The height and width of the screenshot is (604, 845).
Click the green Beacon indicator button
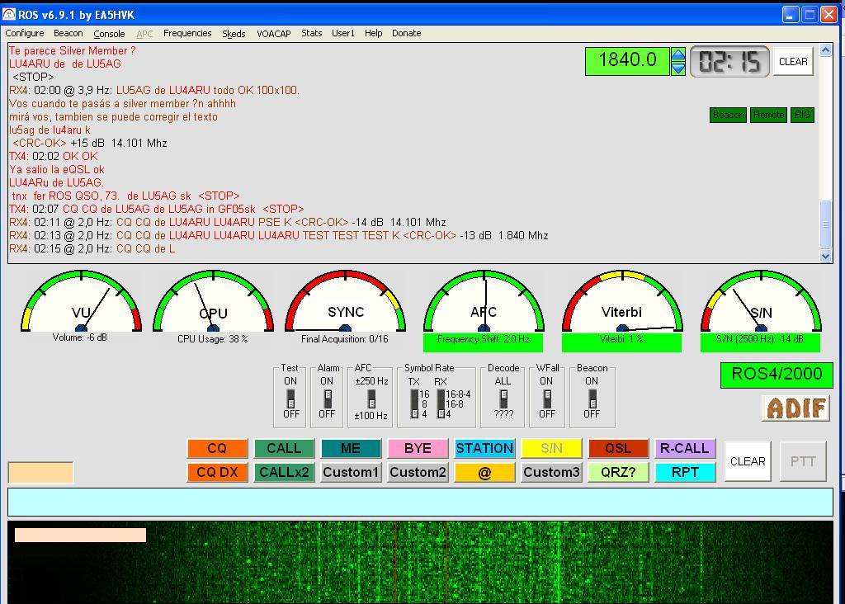click(x=728, y=115)
